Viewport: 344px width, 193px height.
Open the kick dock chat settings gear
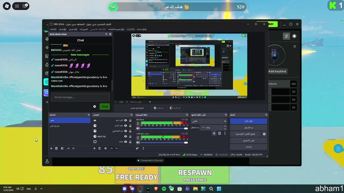pos(95,106)
